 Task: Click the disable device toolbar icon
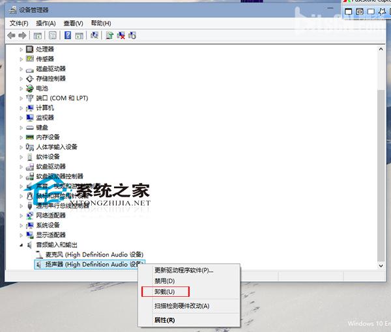pyautogui.click(x=132, y=35)
